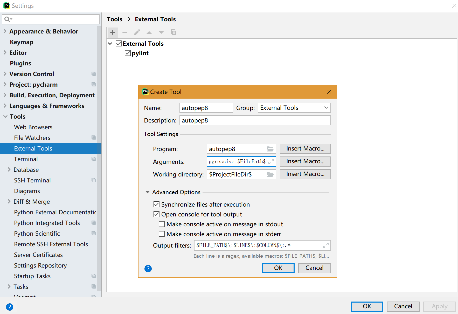Open Keymap settings page
This screenshot has height=314, width=458.
(x=22, y=42)
